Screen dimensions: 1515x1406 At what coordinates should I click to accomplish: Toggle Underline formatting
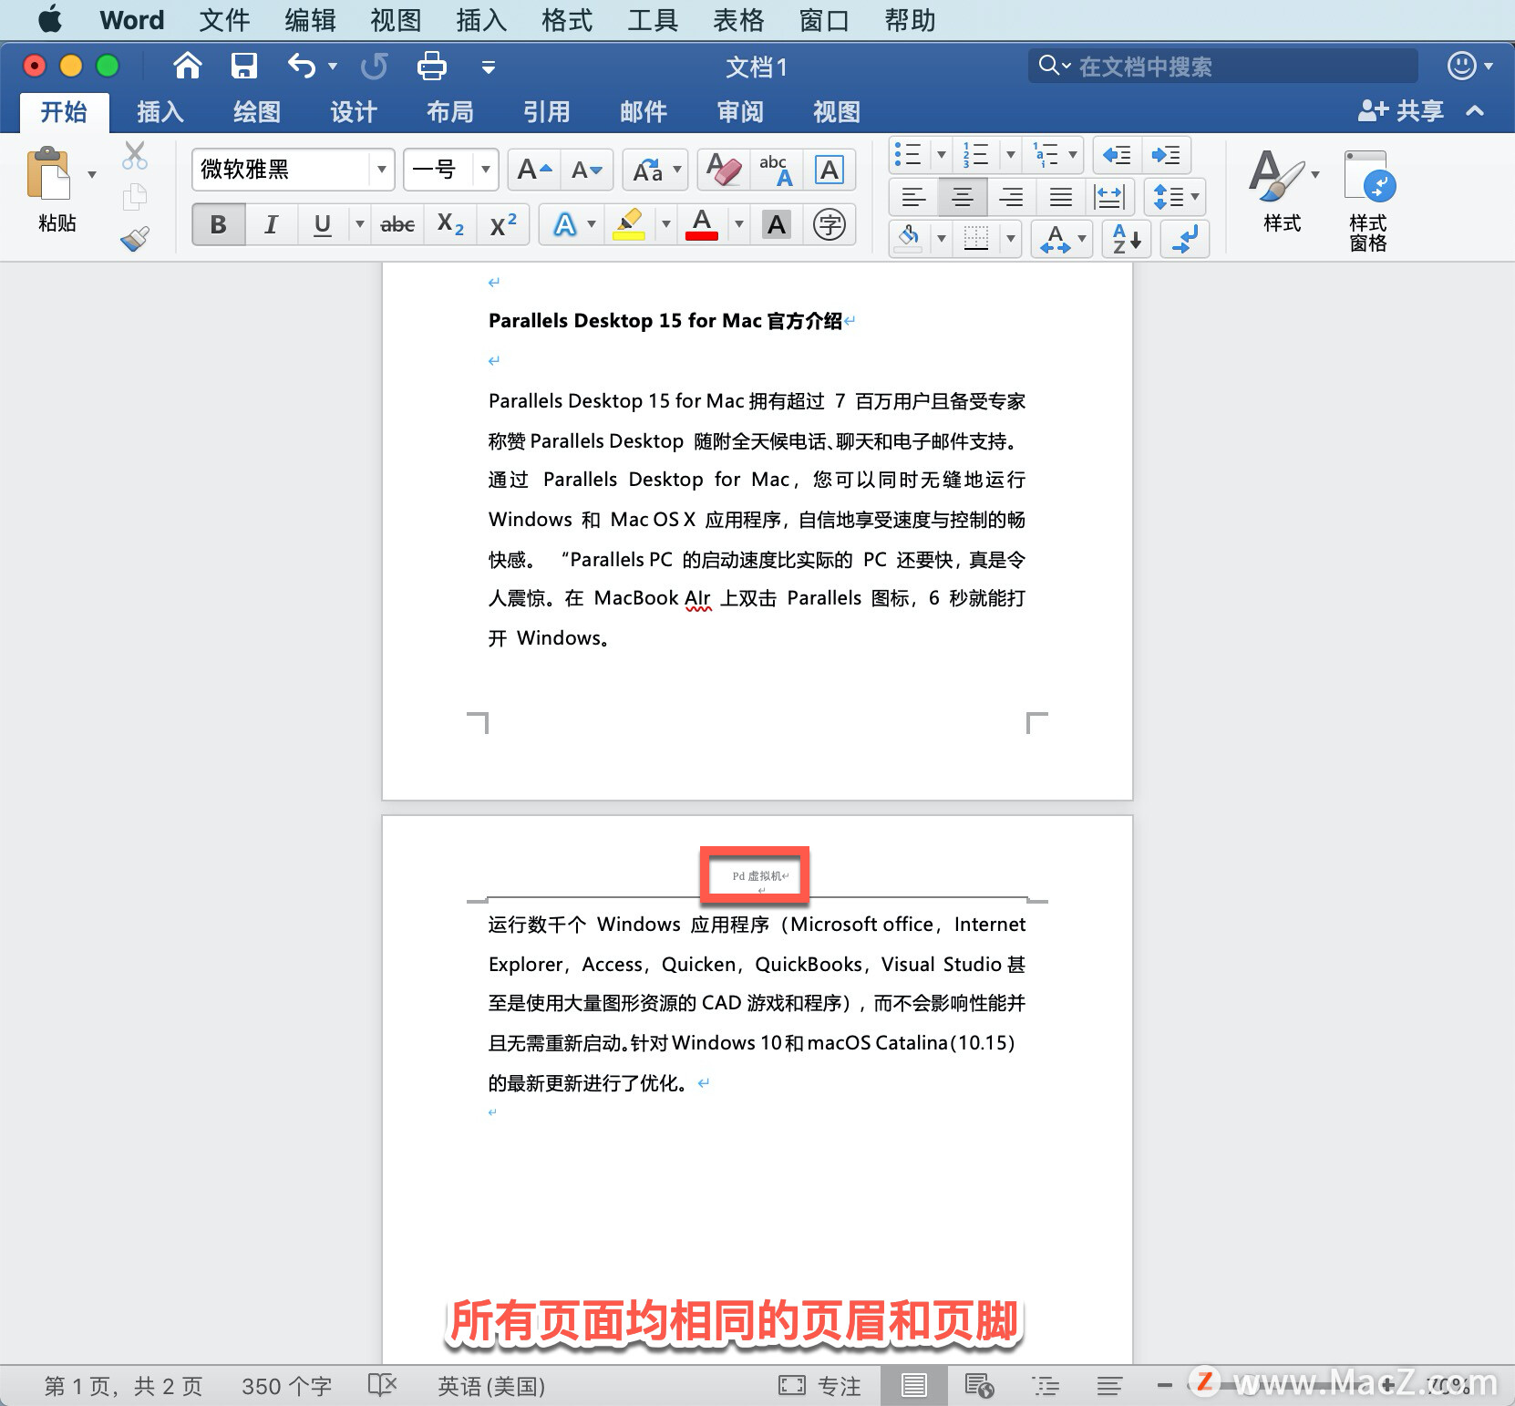coord(323,224)
